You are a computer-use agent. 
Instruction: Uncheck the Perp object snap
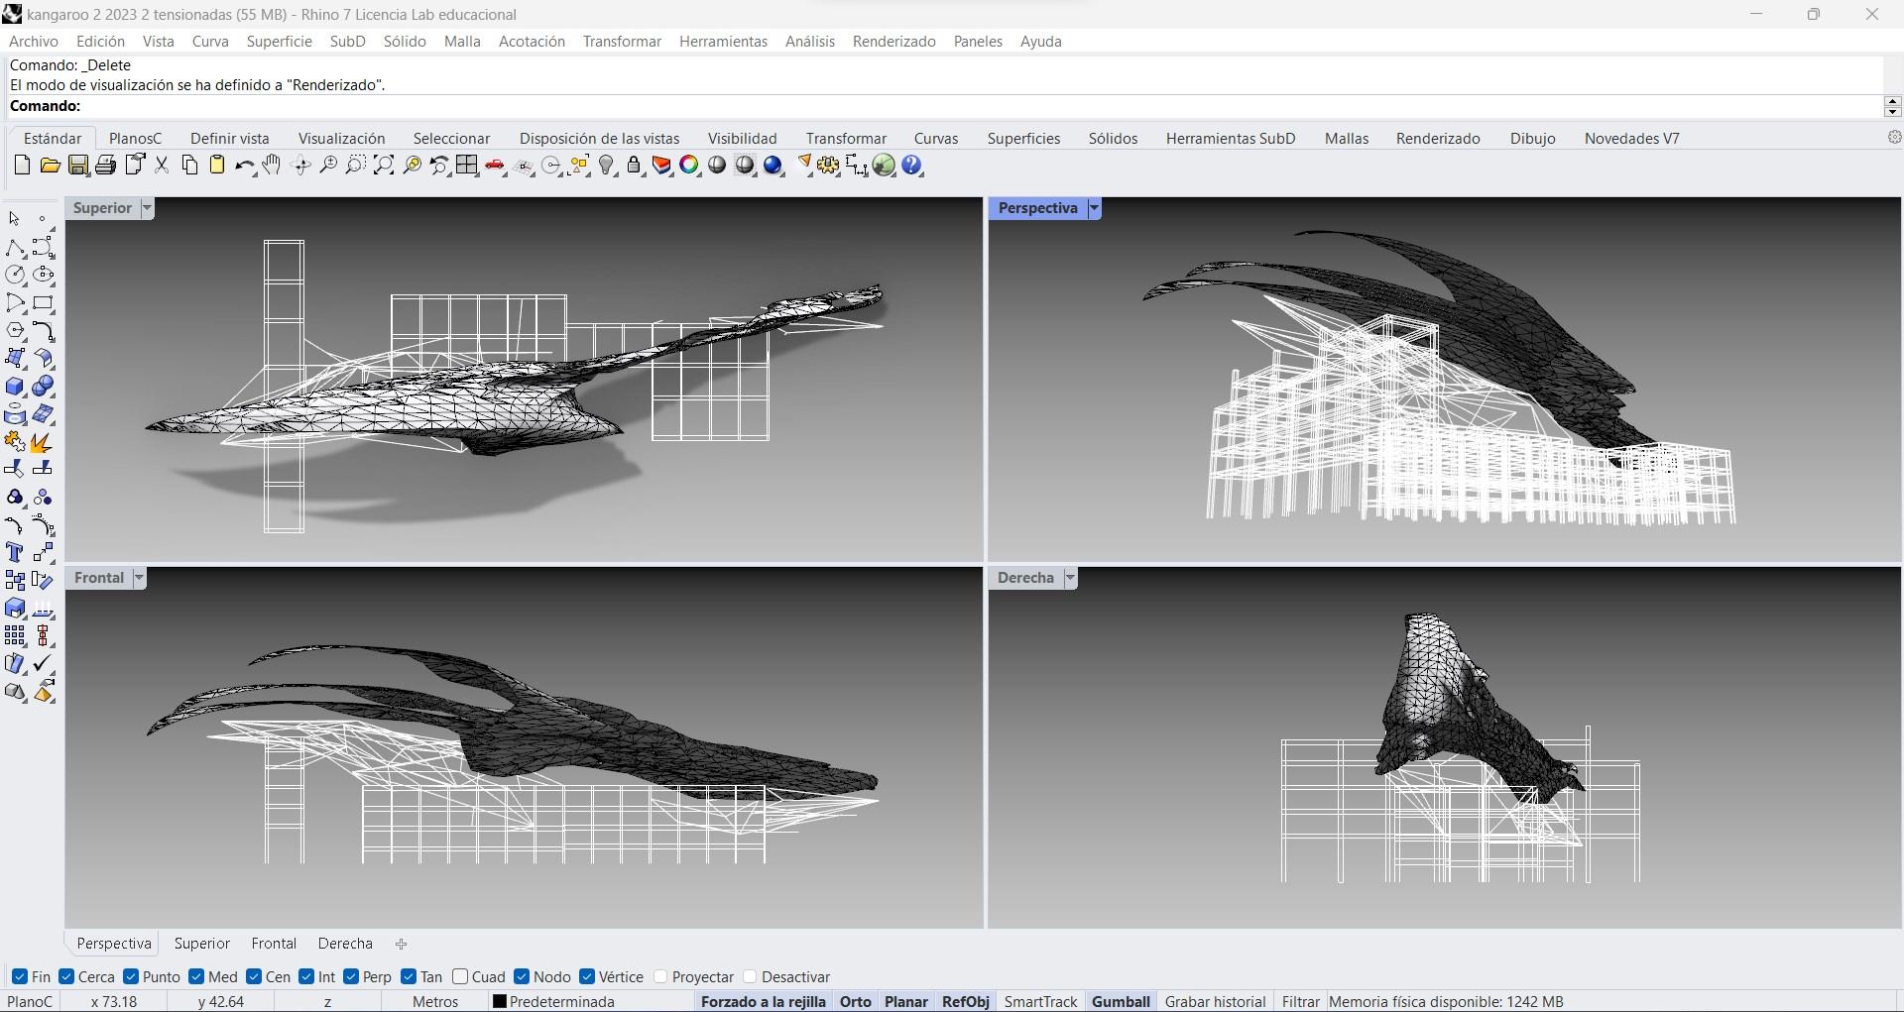351,976
